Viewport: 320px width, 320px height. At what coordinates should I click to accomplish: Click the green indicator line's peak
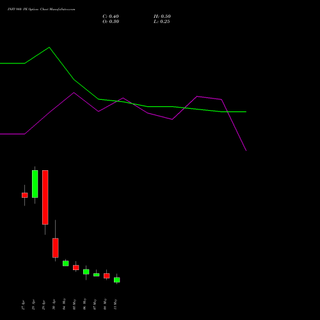tap(49, 47)
